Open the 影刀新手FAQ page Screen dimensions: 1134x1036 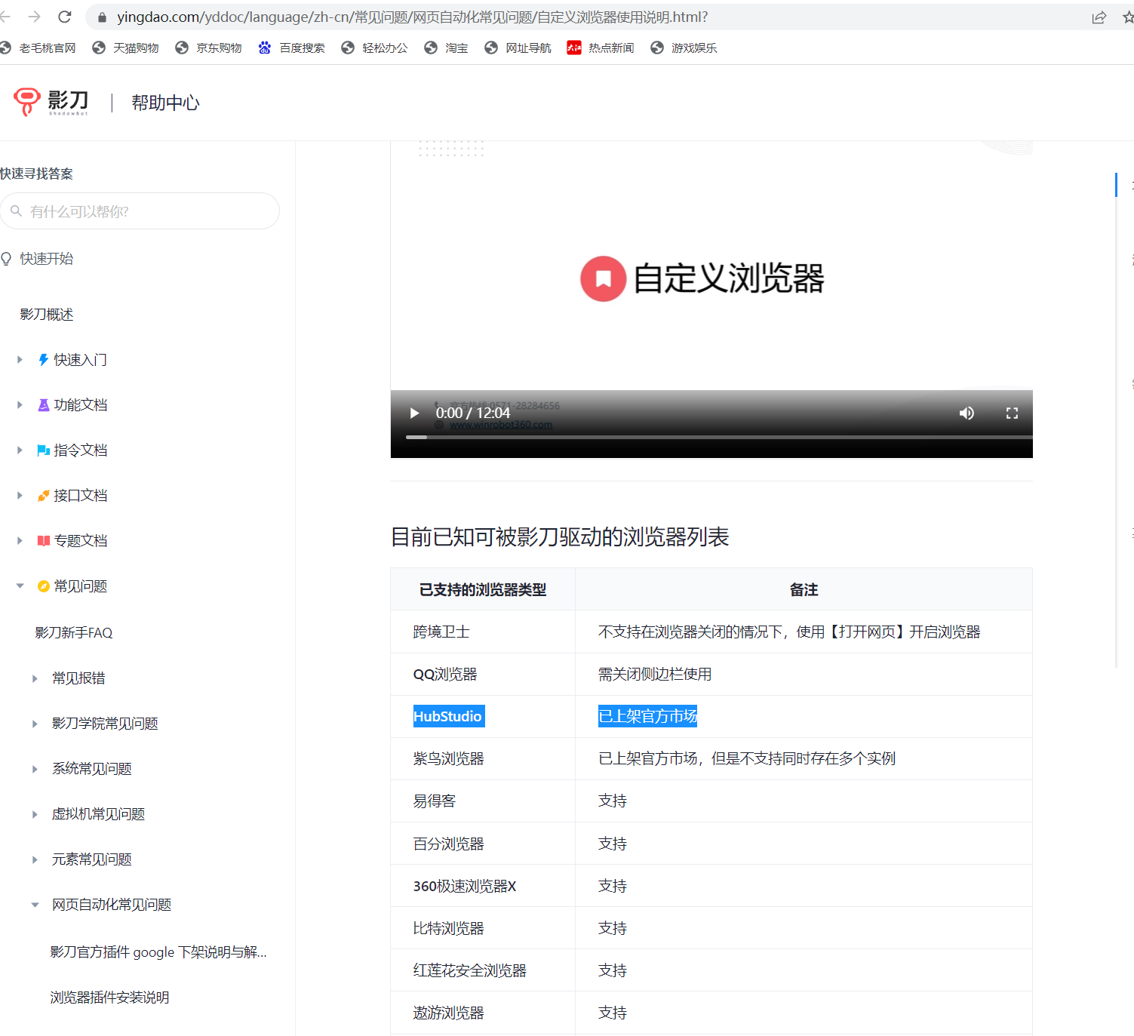click(74, 632)
